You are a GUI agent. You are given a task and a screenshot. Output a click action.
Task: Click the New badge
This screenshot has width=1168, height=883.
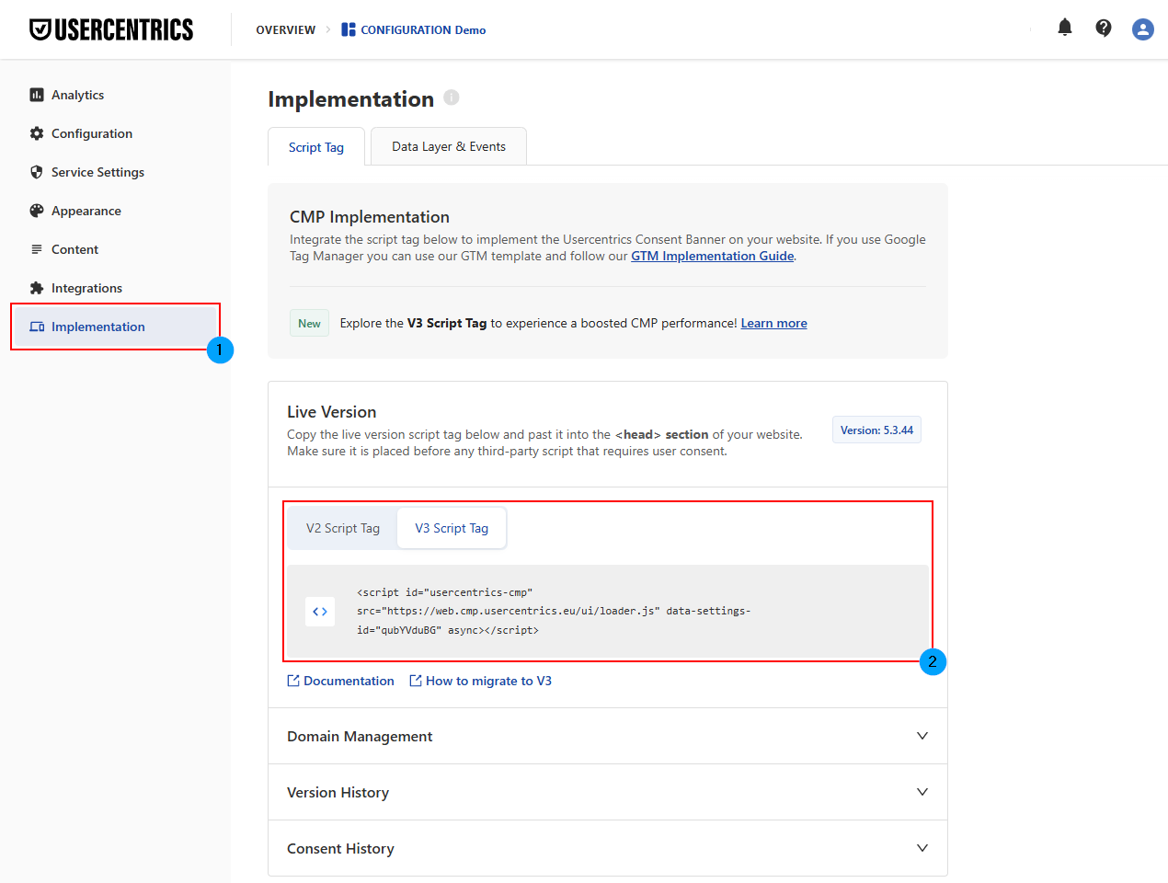pyautogui.click(x=309, y=323)
